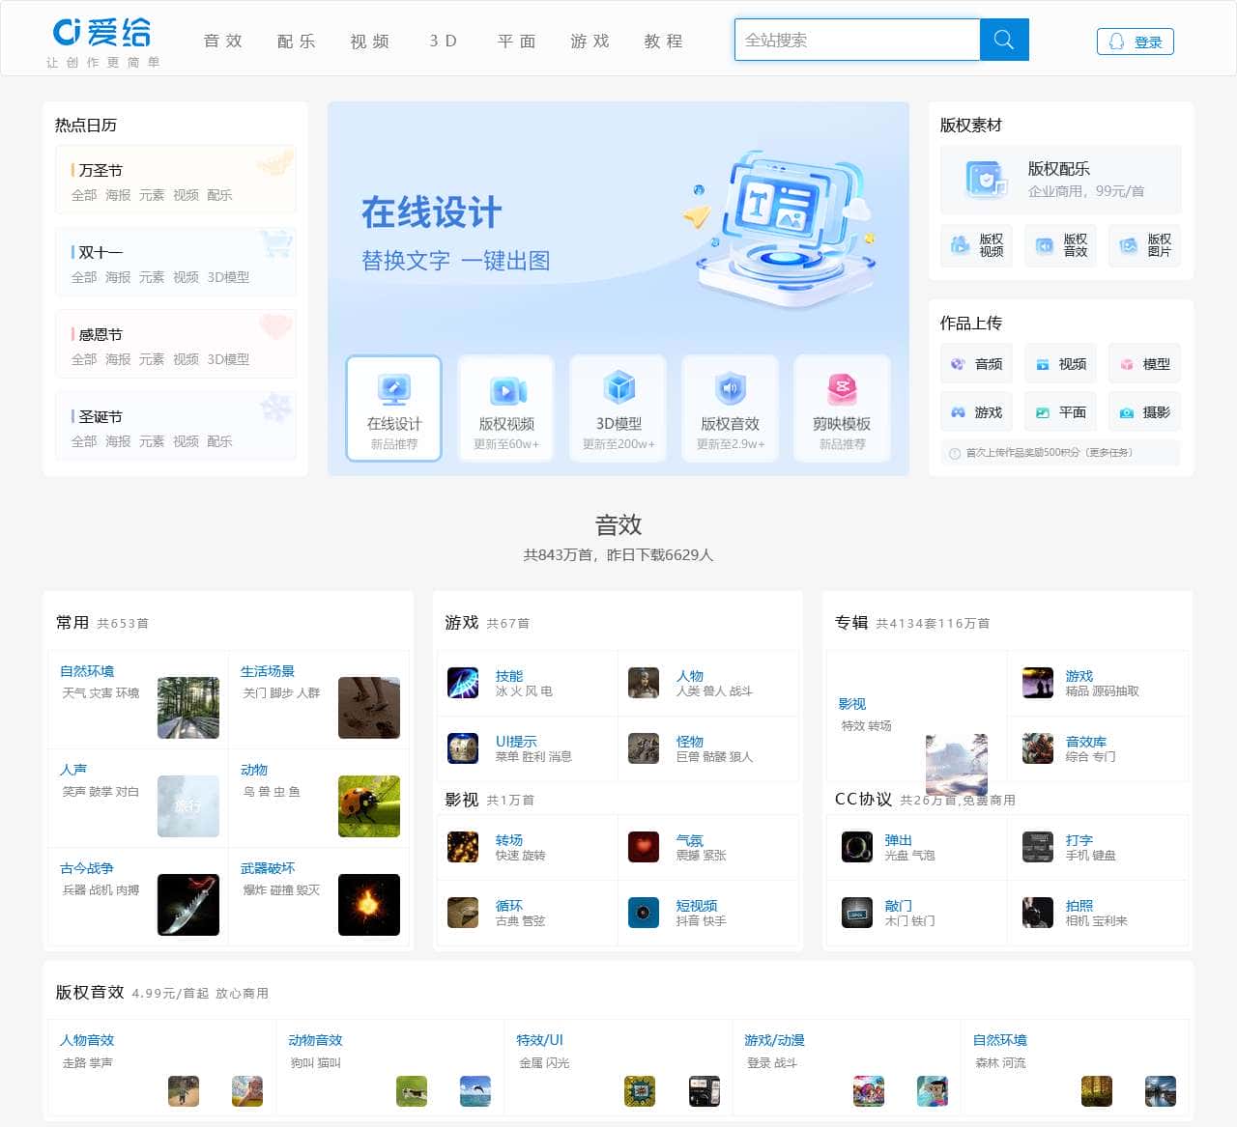
Task: Open the 在线设计 monitor icon card
Action: (394, 408)
